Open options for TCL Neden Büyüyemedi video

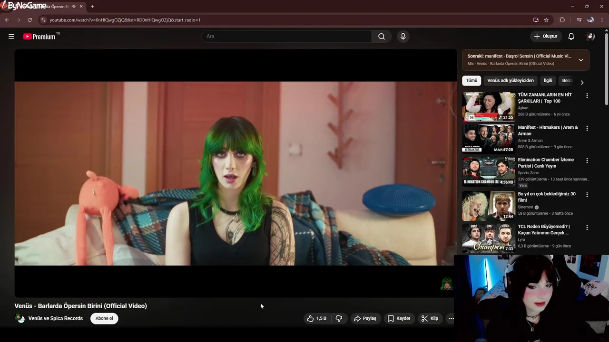tap(587, 228)
